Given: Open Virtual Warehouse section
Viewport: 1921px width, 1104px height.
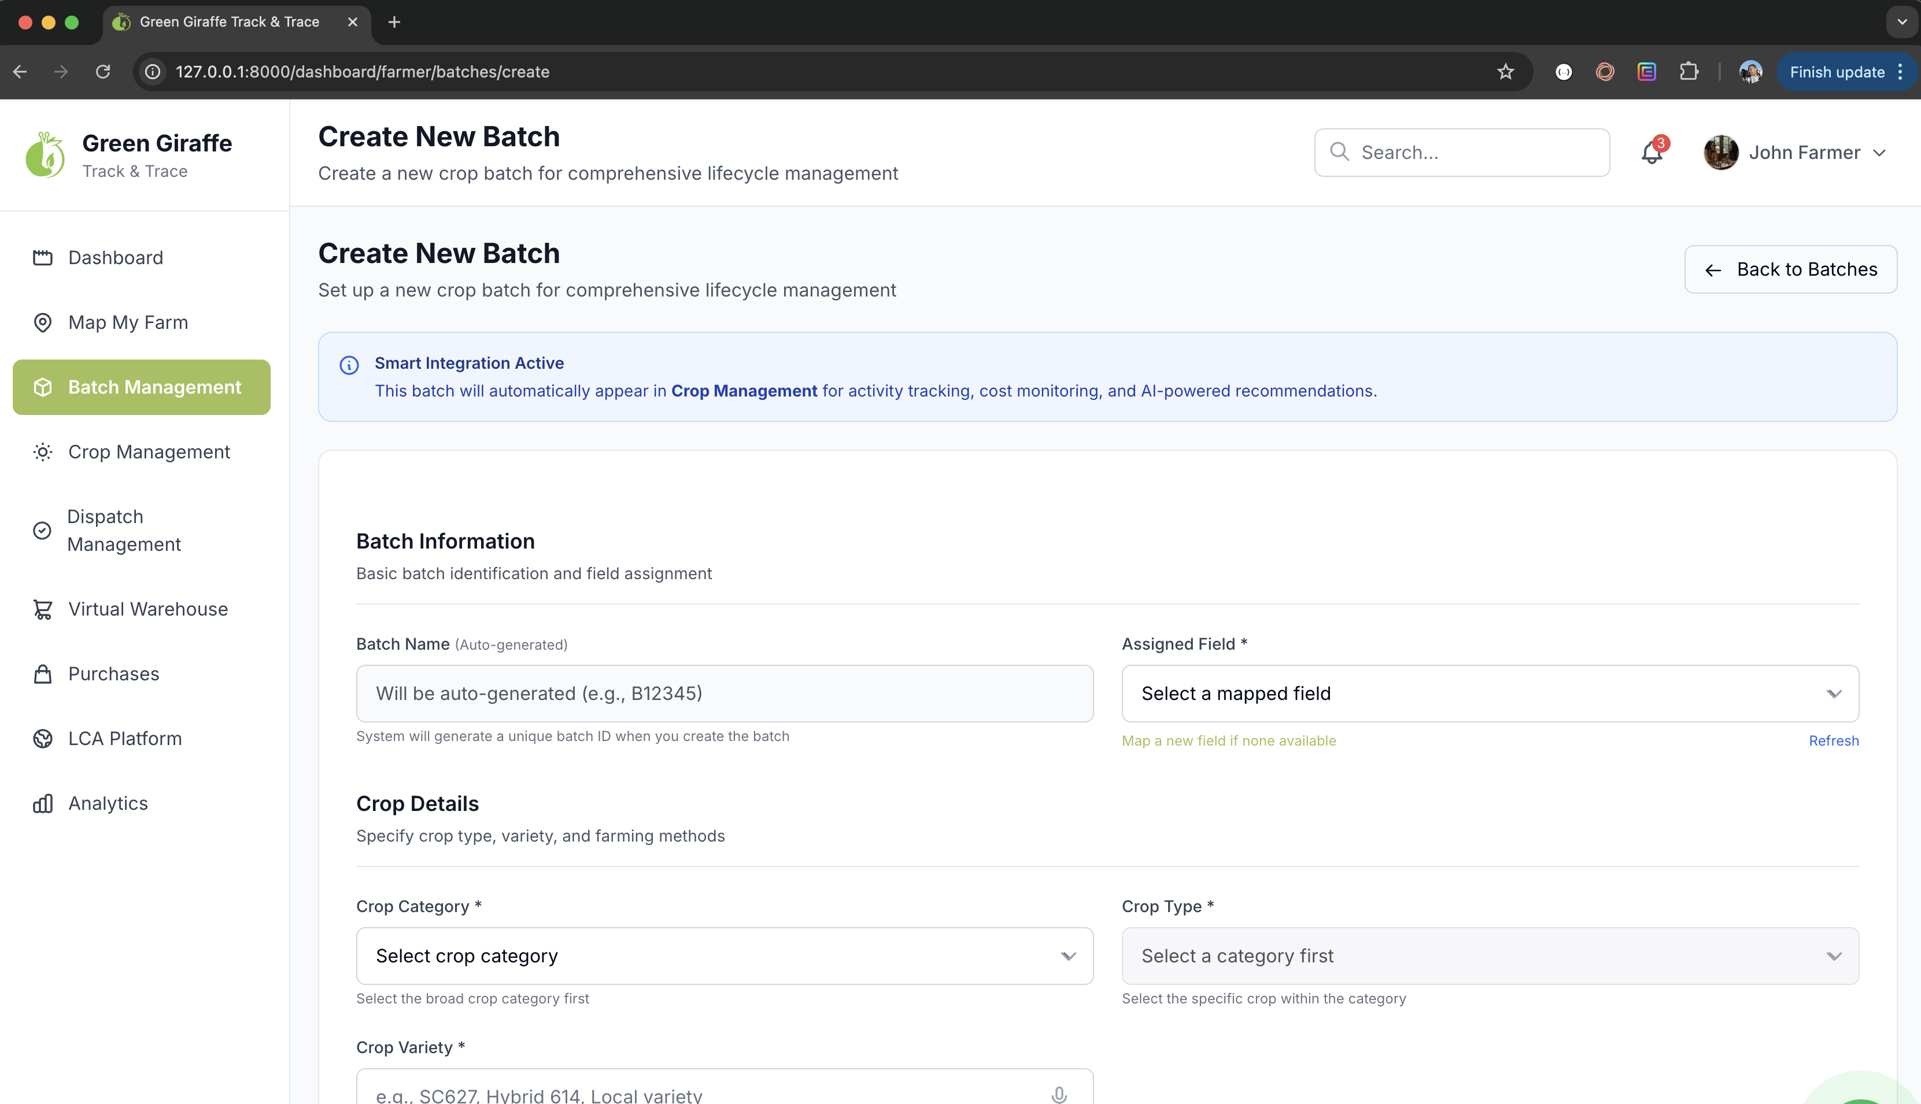Looking at the screenshot, I should (142, 609).
